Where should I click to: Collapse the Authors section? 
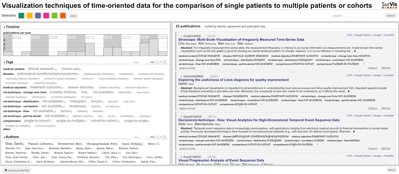[x=11, y=137]
